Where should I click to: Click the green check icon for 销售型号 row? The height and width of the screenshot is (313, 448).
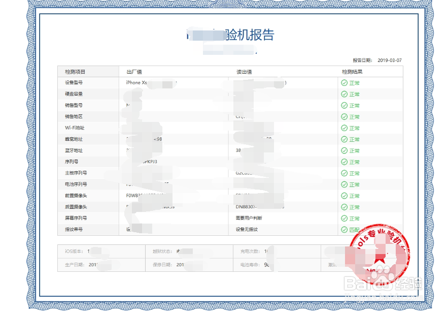click(x=344, y=106)
